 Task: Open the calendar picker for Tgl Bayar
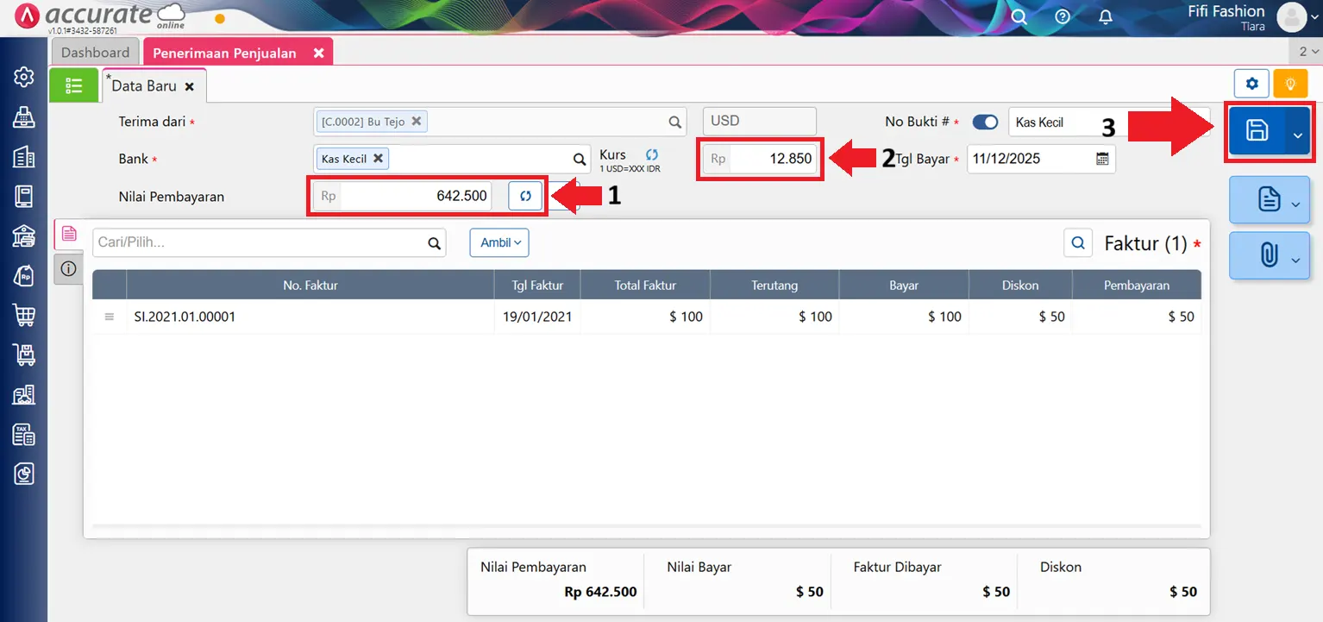[x=1101, y=159]
